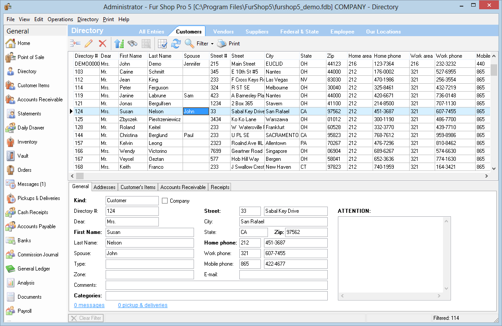Screen dimensions: 502x326
Task: Click the binoculars search icon
Action: click(132, 44)
